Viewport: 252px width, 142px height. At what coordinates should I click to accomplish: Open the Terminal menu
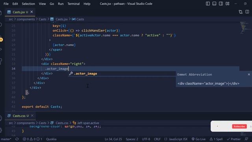[x=74, y=4]
